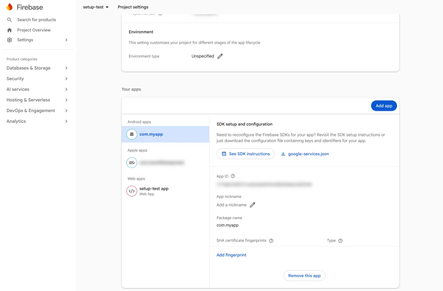Edit app nickname with the pencil icon
Image resolution: width=443 pixels, height=291 pixels.
point(252,205)
